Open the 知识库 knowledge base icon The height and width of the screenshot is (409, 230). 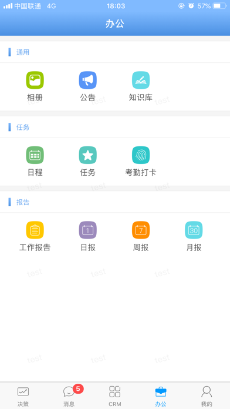pos(141,81)
